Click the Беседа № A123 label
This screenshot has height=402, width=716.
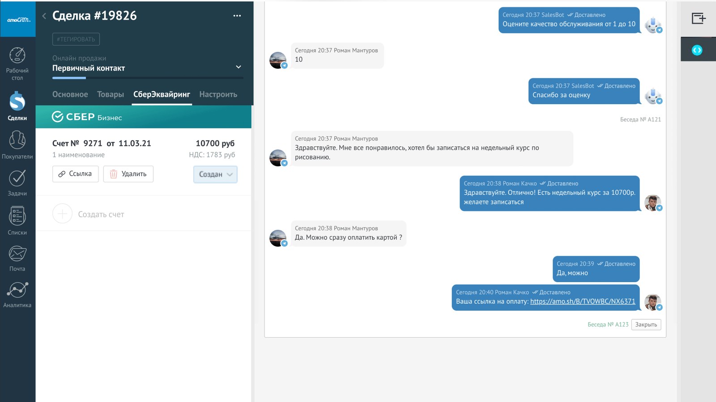(x=608, y=325)
